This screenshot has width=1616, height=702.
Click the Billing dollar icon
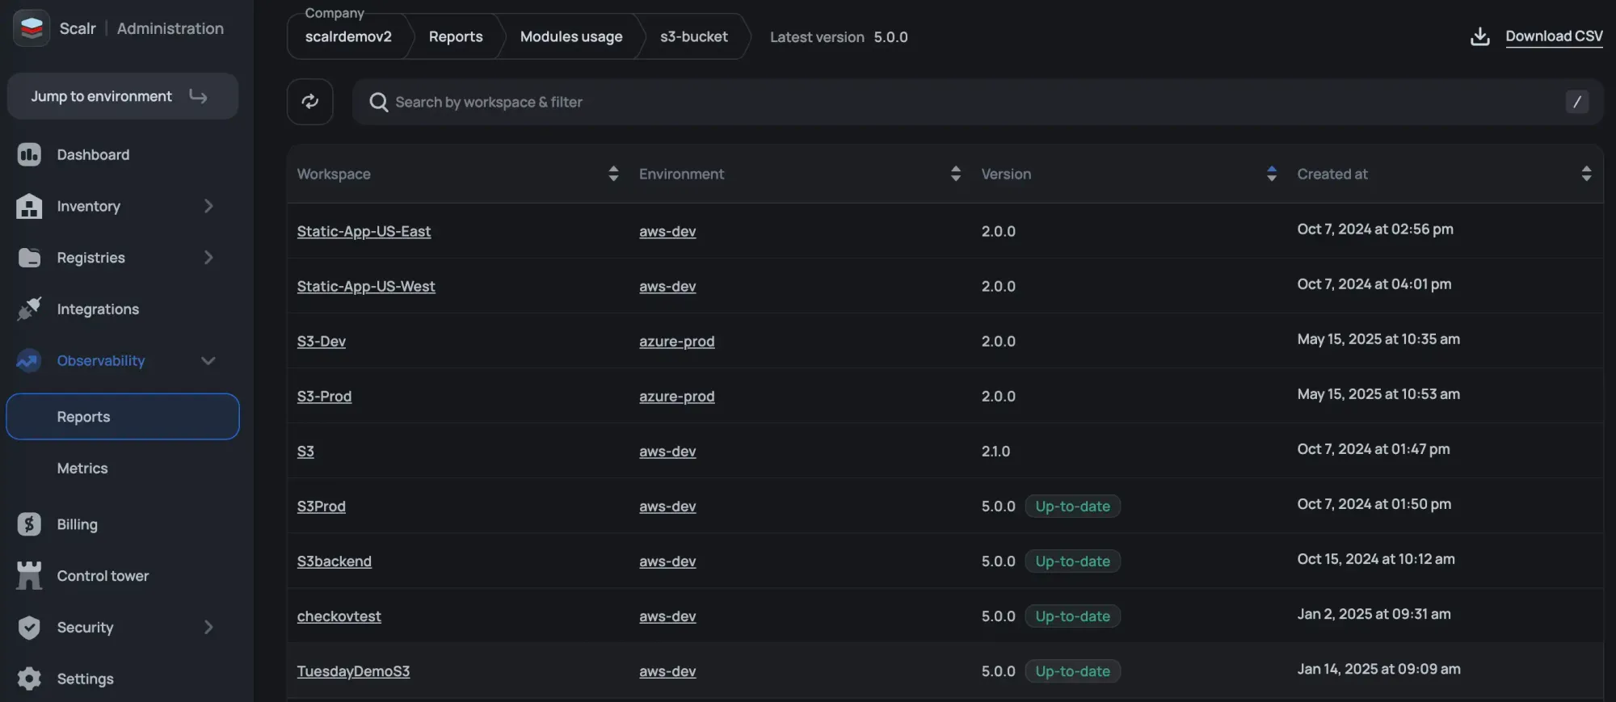pos(29,524)
